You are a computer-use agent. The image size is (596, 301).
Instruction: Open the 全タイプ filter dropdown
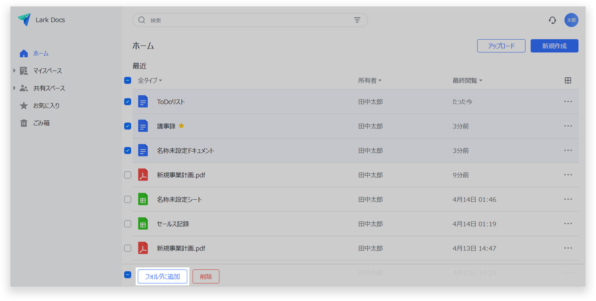[x=150, y=80]
